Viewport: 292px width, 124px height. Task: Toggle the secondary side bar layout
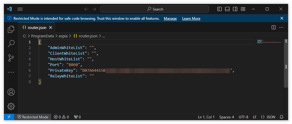pyautogui.click(x=235, y=9)
